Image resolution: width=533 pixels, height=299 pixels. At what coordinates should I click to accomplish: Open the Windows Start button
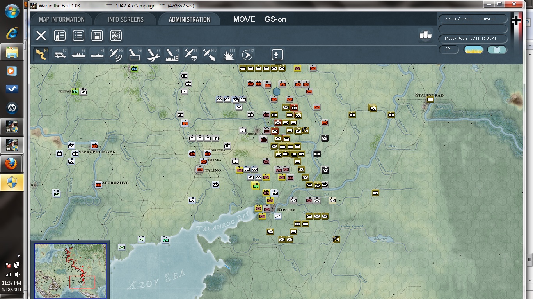pos(12,11)
